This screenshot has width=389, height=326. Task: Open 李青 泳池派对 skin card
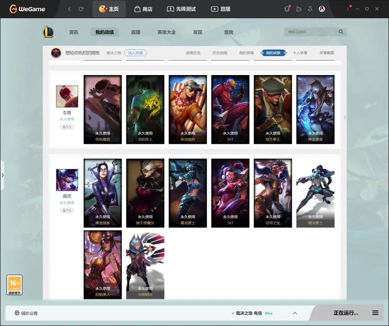pyautogui.click(x=188, y=109)
